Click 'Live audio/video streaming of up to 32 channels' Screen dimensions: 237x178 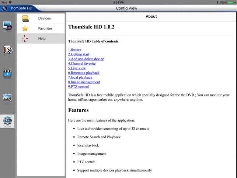click(113, 129)
